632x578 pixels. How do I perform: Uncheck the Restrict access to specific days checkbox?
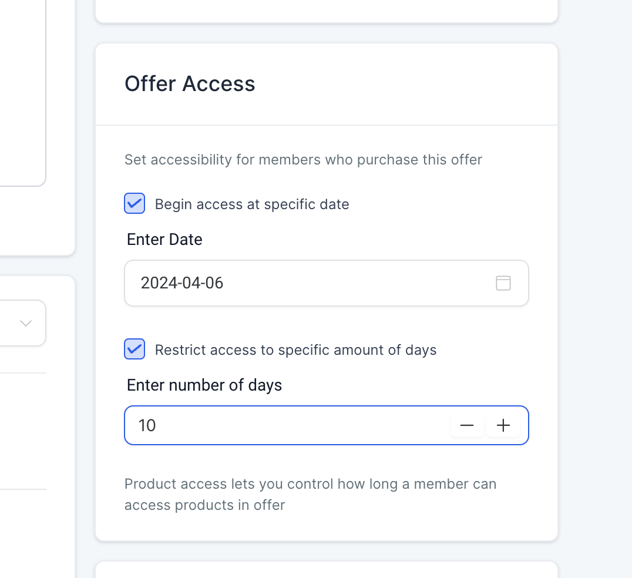pyautogui.click(x=135, y=350)
